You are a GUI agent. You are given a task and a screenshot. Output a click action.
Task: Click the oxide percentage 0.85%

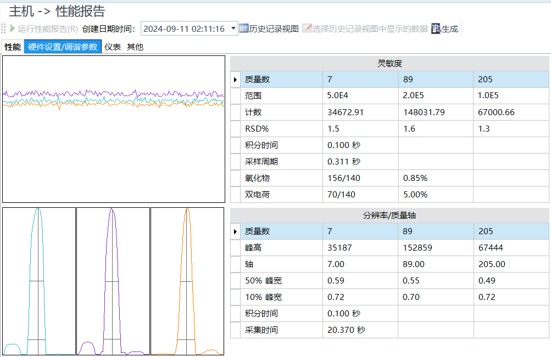[415, 178]
